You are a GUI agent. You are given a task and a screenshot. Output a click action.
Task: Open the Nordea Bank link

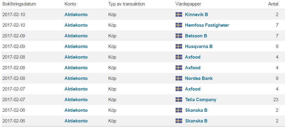pyautogui.click(x=199, y=78)
